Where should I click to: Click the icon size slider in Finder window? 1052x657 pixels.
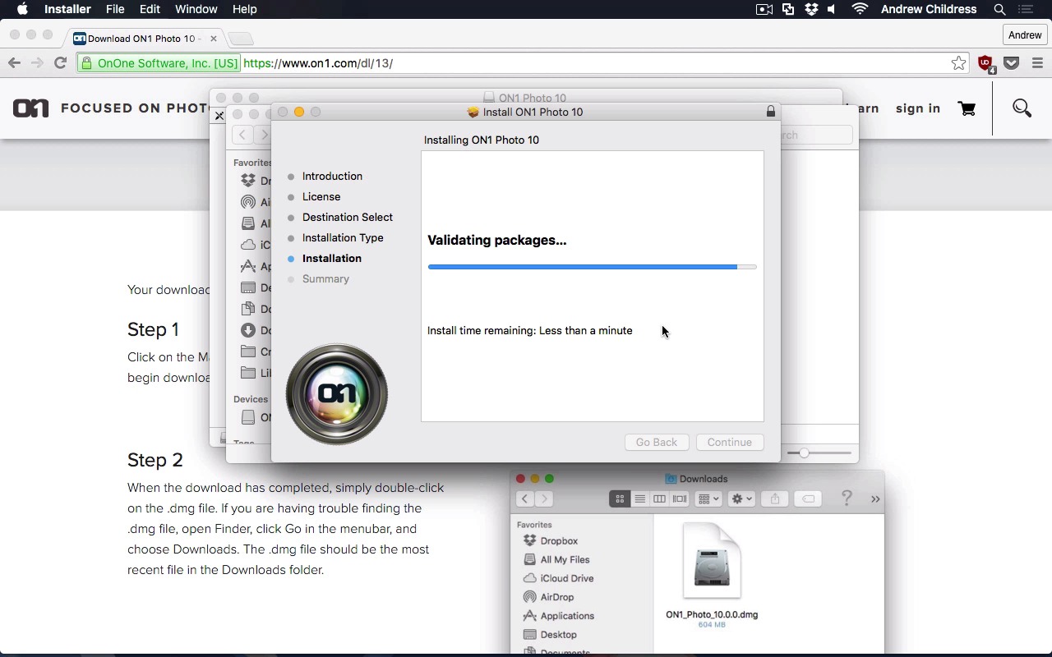click(x=818, y=453)
